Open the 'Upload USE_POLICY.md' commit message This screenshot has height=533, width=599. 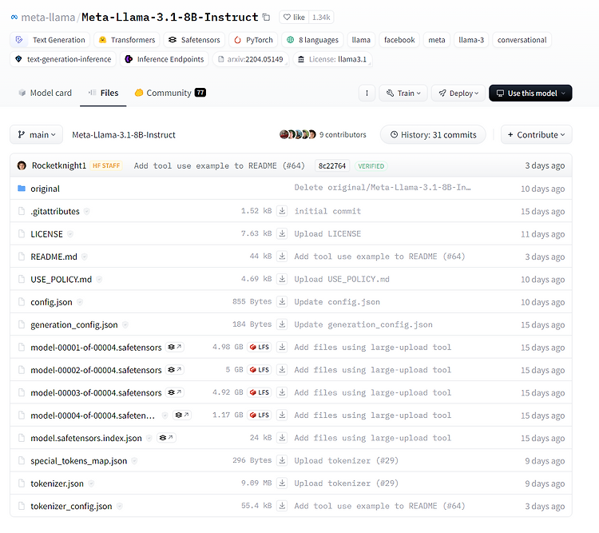click(342, 279)
